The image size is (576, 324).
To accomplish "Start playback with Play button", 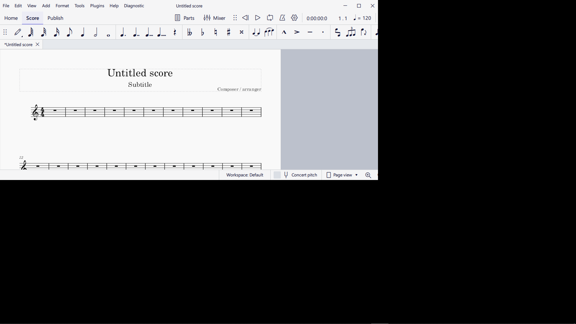I will [258, 18].
